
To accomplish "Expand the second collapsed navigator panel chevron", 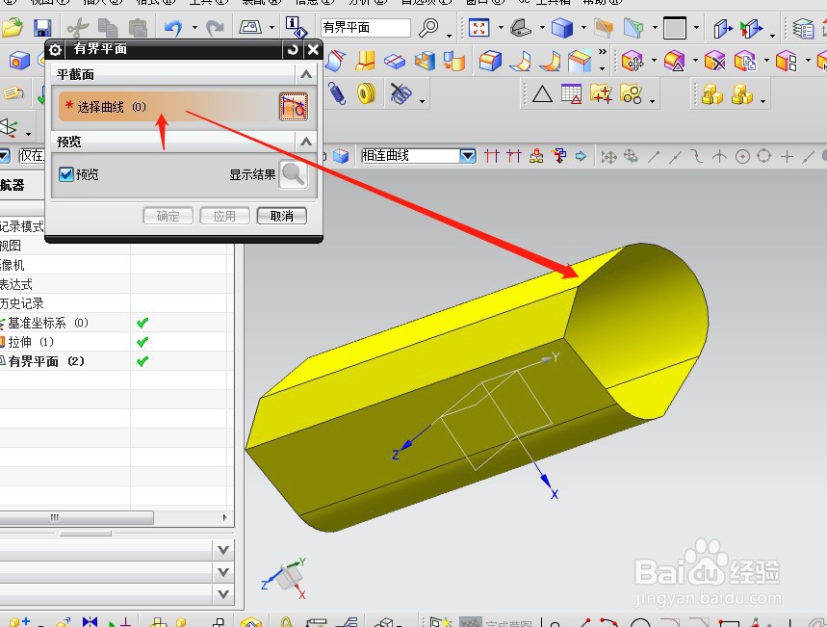I will 223,572.
